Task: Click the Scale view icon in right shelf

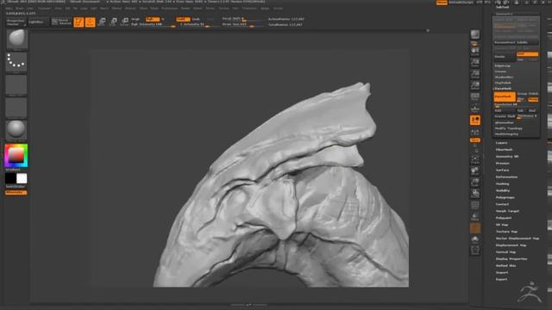Action: (475, 183)
